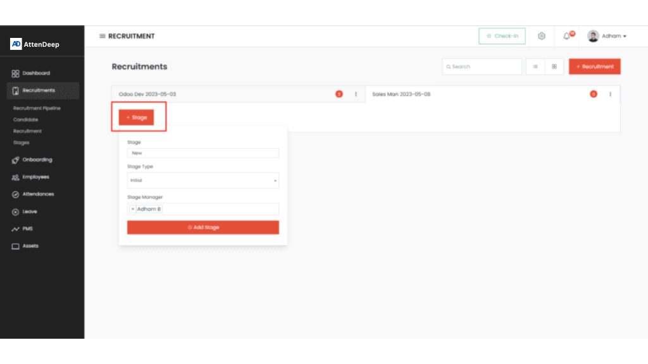Click the AttenDeep logo

click(x=35, y=44)
